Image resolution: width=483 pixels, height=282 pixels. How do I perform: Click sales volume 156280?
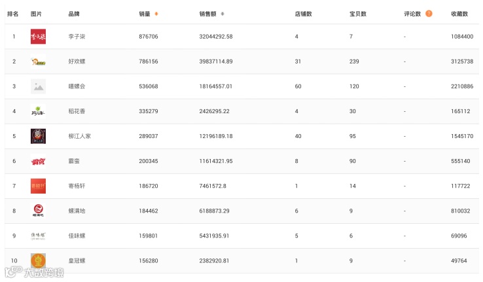point(149,261)
